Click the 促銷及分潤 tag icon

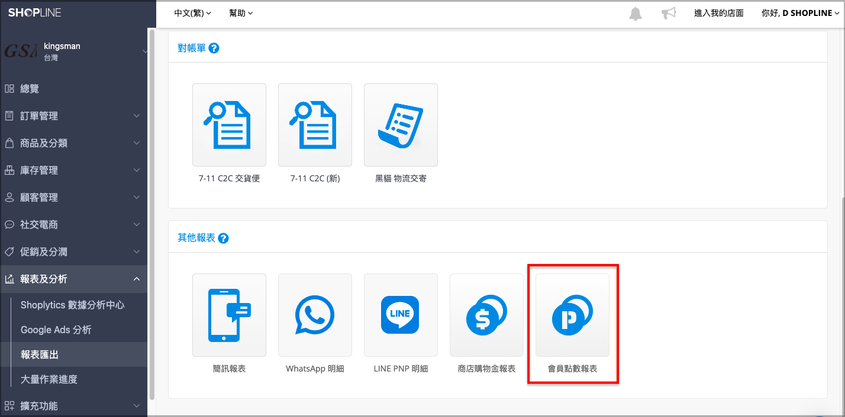[9, 252]
